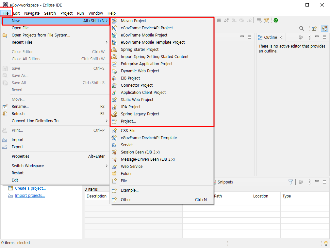Click the JPA Project icon

tap(114, 107)
